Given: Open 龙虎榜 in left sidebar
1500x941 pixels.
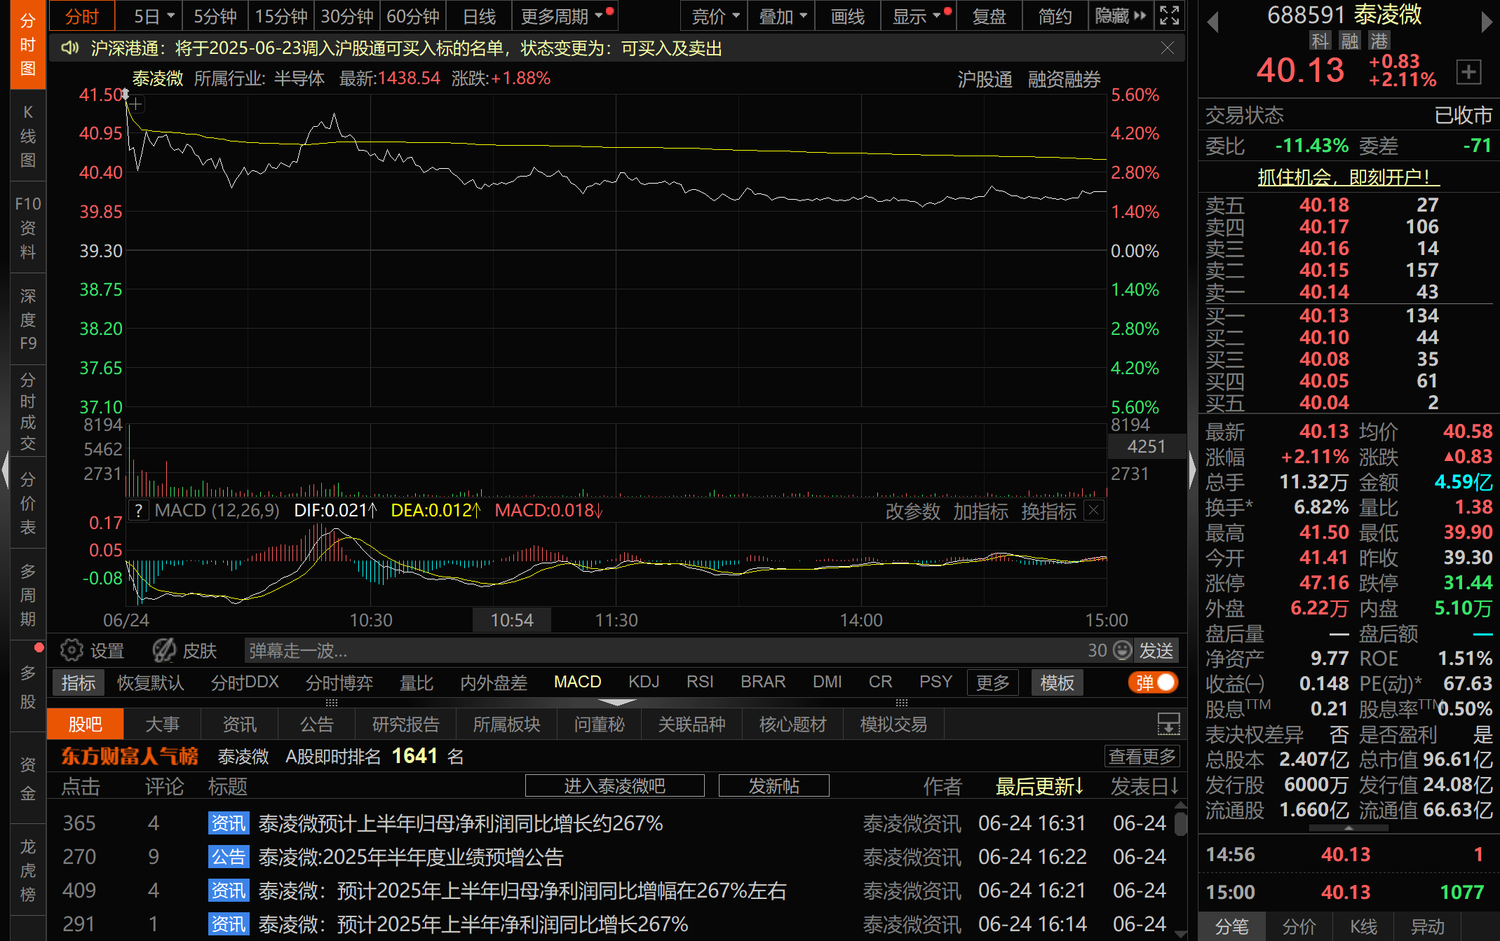Looking at the screenshot, I should pyautogui.click(x=28, y=870).
